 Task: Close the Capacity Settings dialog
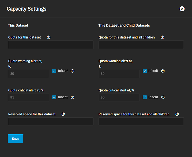coord(182,9)
